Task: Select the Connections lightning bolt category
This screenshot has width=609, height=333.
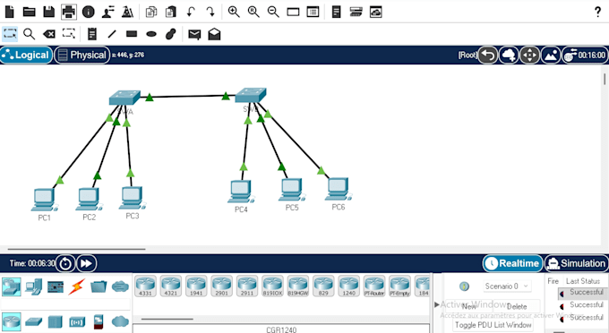Action: pyautogui.click(x=76, y=286)
